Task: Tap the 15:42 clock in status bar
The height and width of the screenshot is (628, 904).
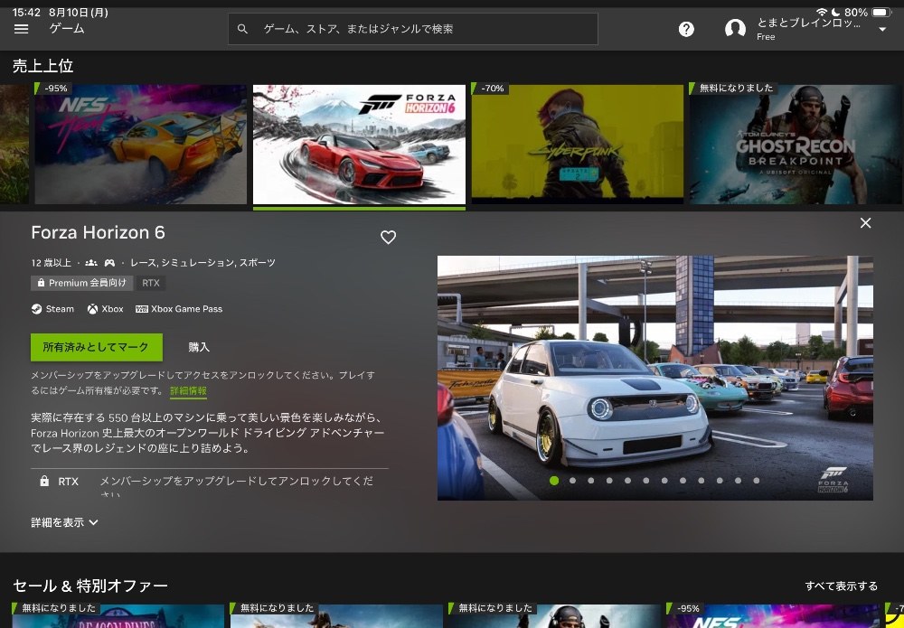Action: click(28, 12)
